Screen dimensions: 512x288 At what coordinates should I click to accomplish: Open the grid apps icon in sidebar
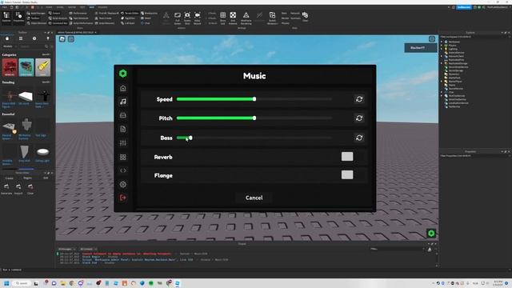[122, 157]
